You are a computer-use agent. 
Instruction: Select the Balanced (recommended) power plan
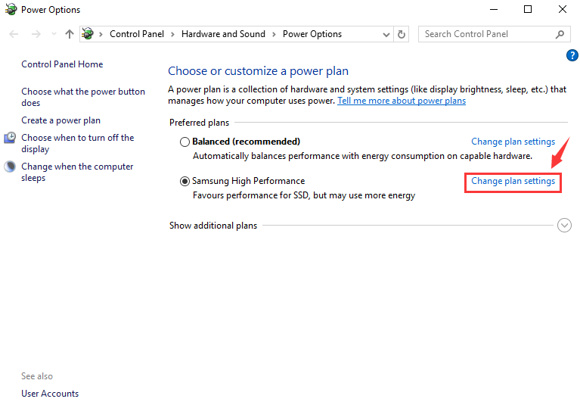(x=185, y=142)
